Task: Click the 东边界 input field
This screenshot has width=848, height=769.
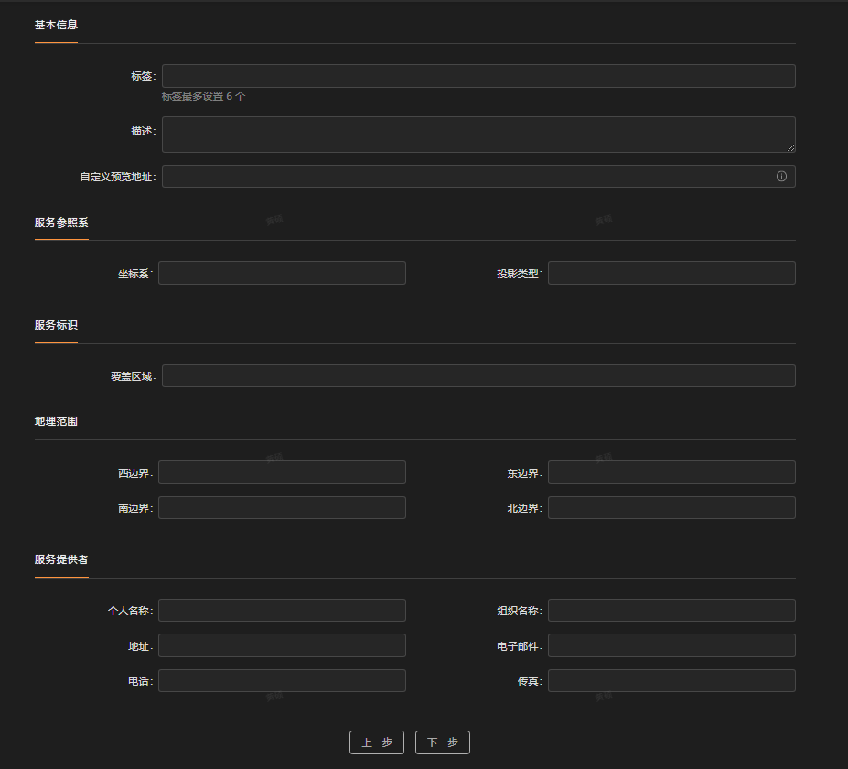Action: pos(671,472)
